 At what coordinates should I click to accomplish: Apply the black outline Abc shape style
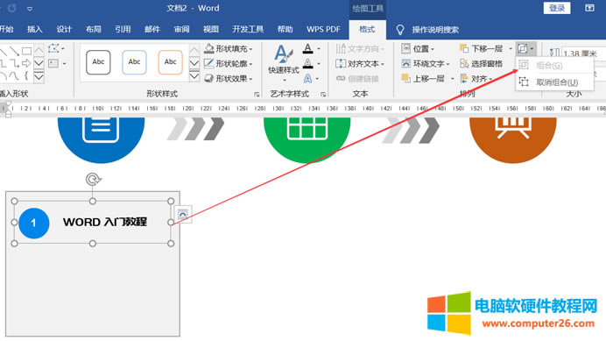pos(98,62)
